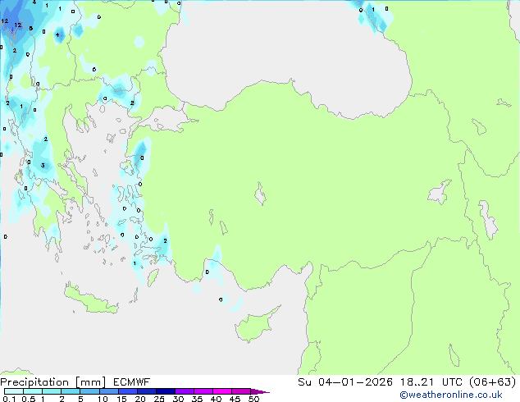The image size is (520, 402).
Task: Click the 10 label on the precipitation scale
Action: [x=102, y=399]
